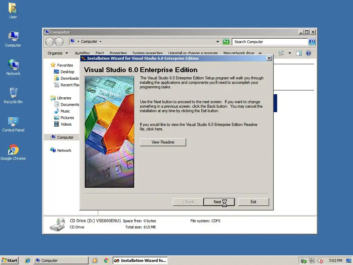Click the volume muted tray icon

click(320, 261)
